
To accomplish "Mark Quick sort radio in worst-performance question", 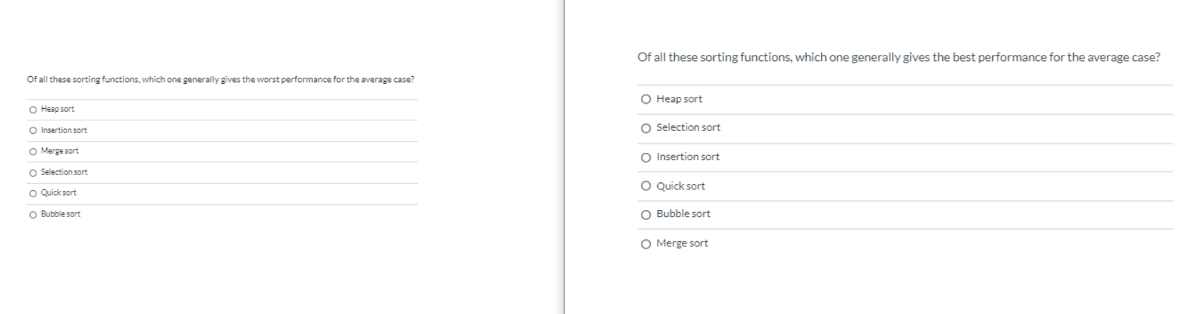I will click(33, 194).
